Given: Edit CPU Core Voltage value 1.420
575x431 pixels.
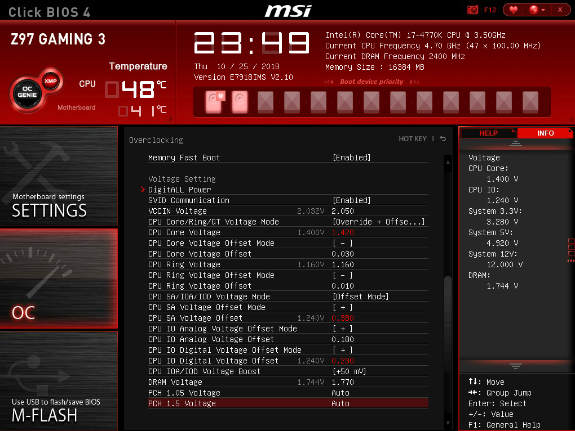Looking at the screenshot, I should [343, 232].
